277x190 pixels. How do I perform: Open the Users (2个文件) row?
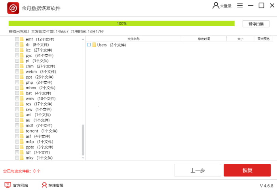coord(112,45)
